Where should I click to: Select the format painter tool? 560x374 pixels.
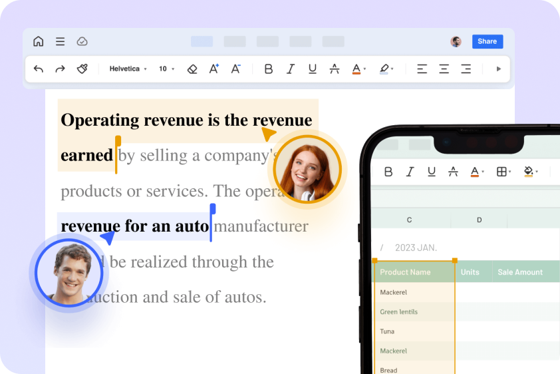[x=82, y=69]
